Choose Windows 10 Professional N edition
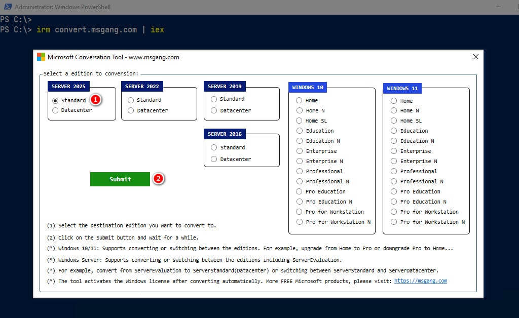Viewport: 519px width, 318px height. point(299,181)
